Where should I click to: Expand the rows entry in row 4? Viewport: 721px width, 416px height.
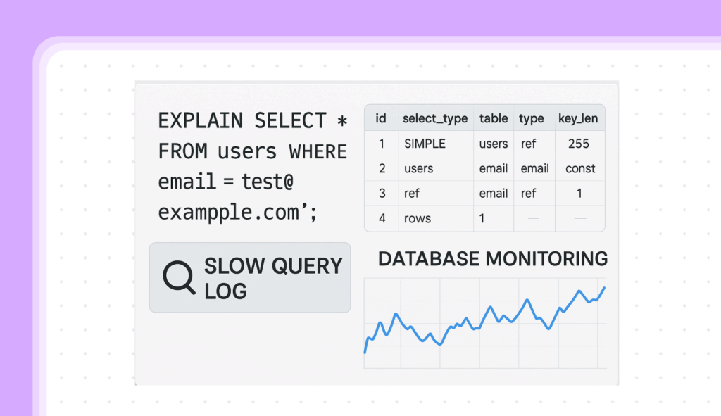(x=417, y=218)
